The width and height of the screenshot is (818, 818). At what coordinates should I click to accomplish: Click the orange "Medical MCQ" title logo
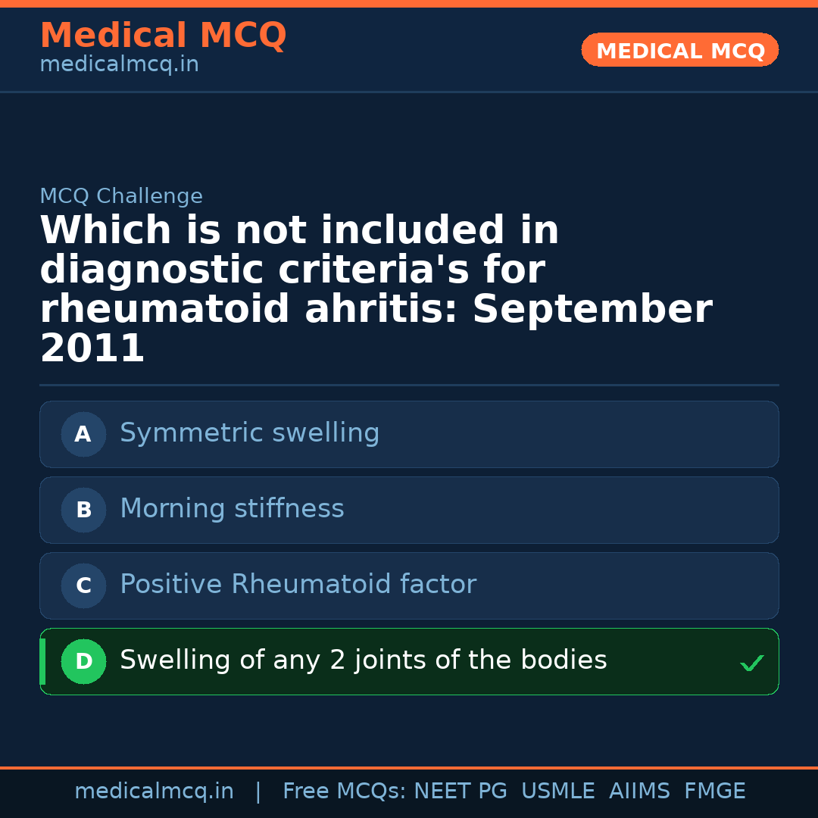163,36
